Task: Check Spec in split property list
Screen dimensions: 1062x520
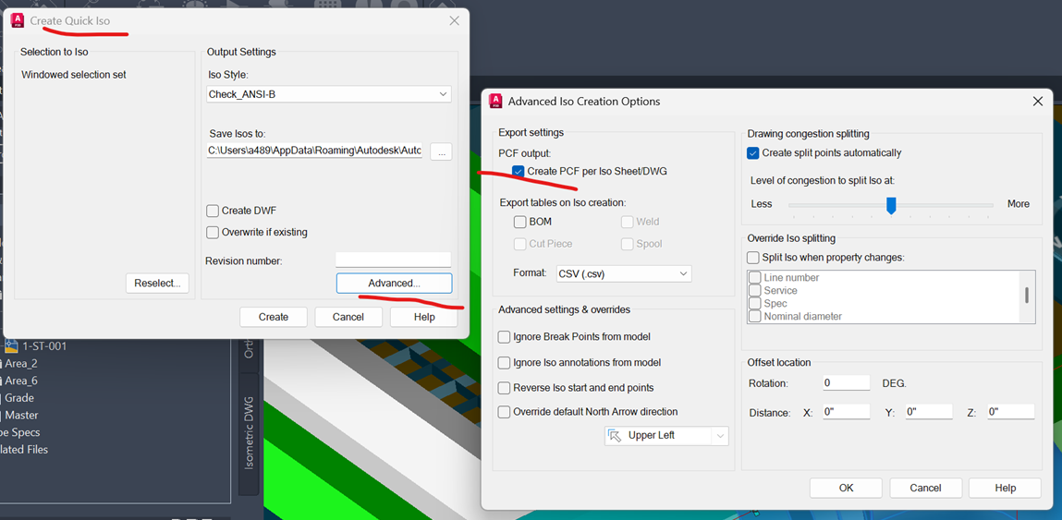Action: point(754,303)
